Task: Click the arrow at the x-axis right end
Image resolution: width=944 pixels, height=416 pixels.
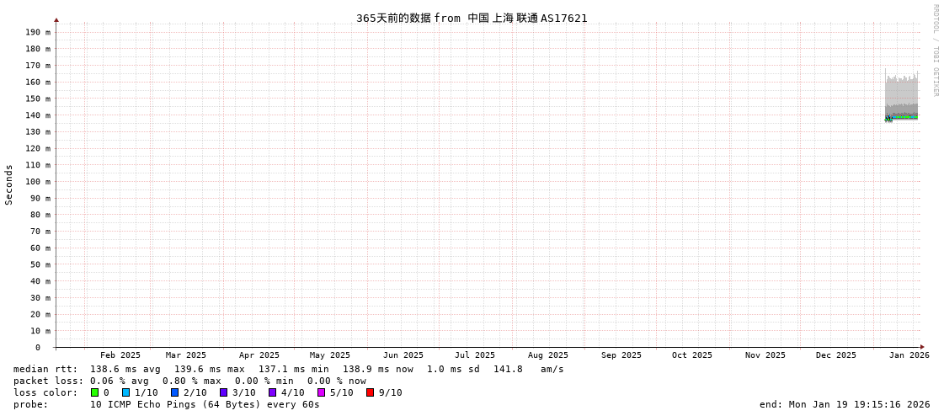Action: [x=922, y=347]
